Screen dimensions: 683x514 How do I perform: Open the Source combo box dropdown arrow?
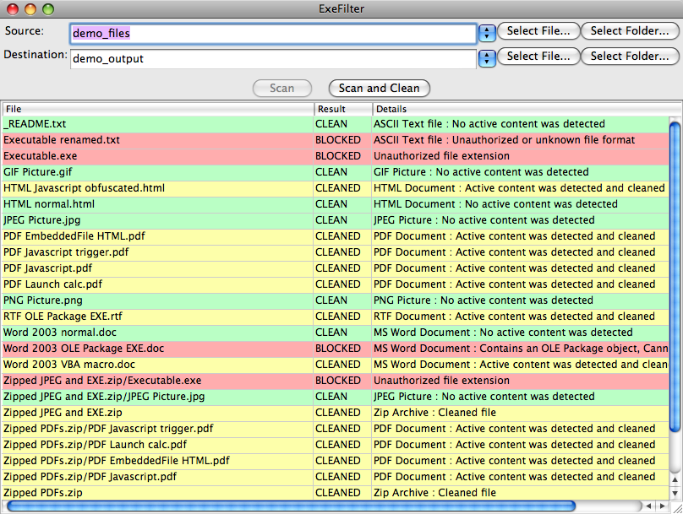[x=487, y=33]
